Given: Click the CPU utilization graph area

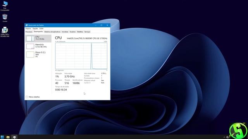Looking at the screenshot, I should pyautogui.click(x=81, y=56).
